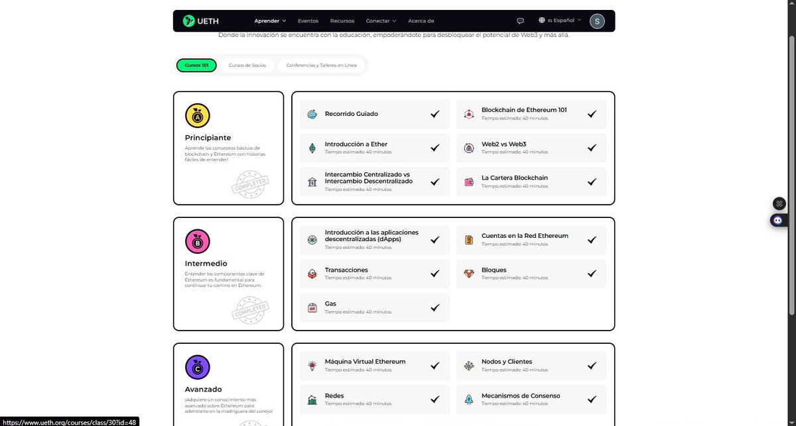796x426 pixels.
Task: Click the dApps introduction course icon
Action: [312, 240]
